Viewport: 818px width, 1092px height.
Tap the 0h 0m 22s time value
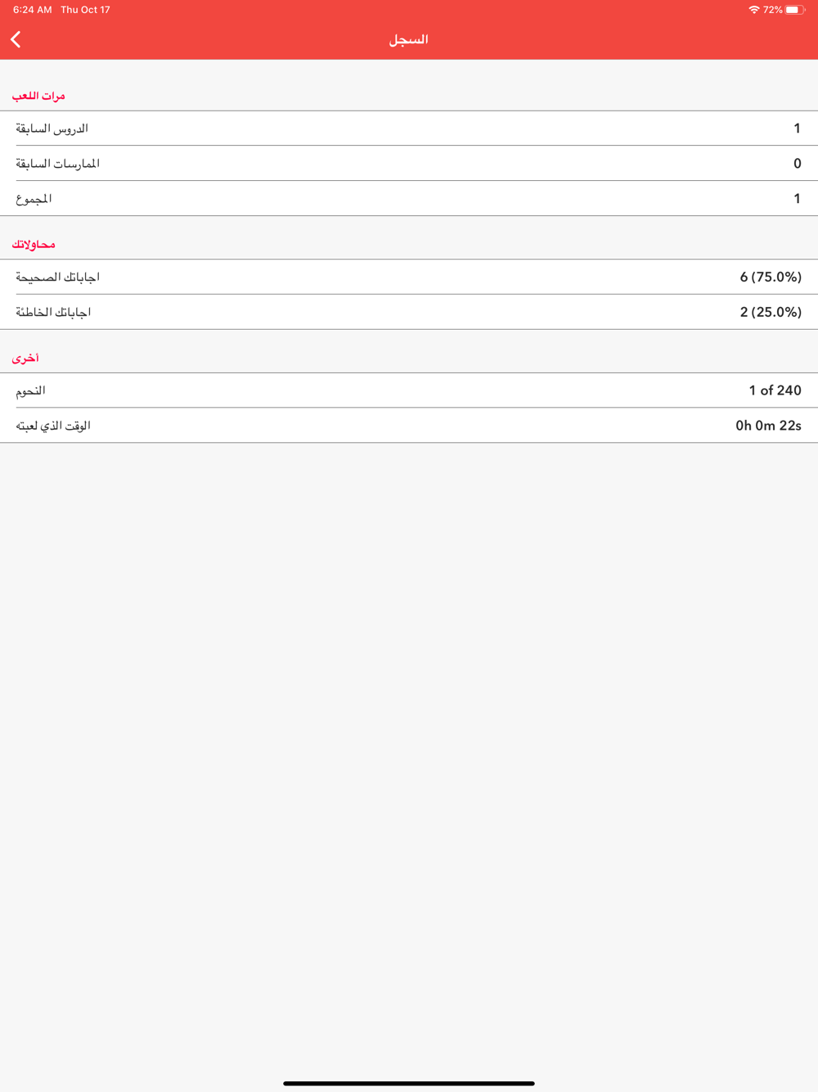pos(768,426)
